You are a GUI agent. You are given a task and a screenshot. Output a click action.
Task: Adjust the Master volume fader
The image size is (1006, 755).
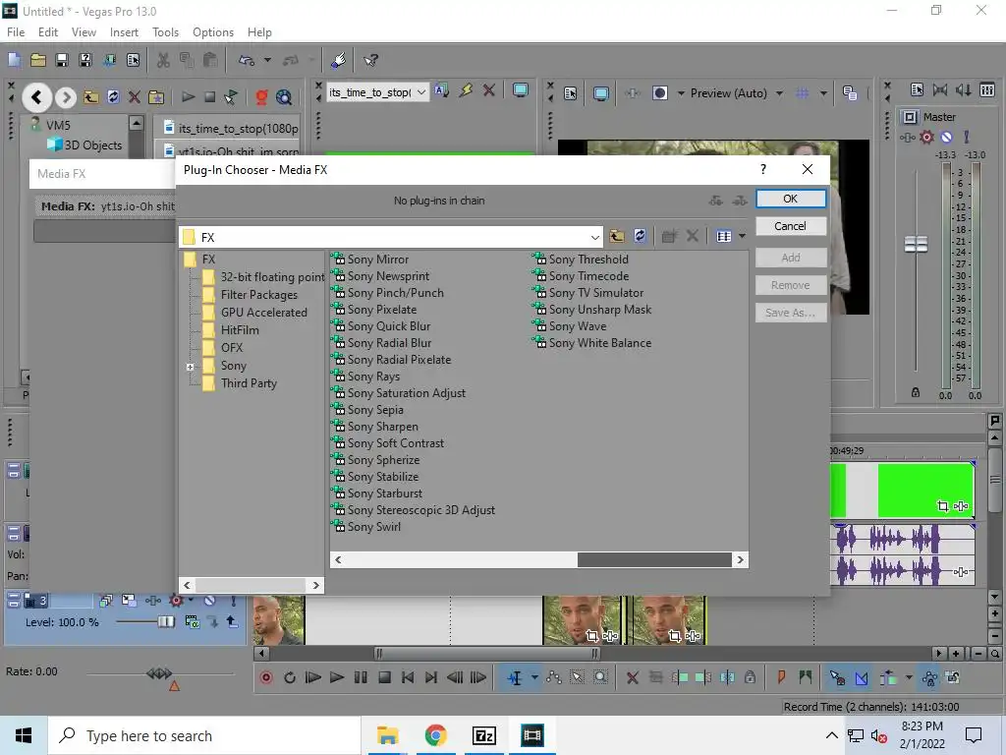(x=916, y=245)
